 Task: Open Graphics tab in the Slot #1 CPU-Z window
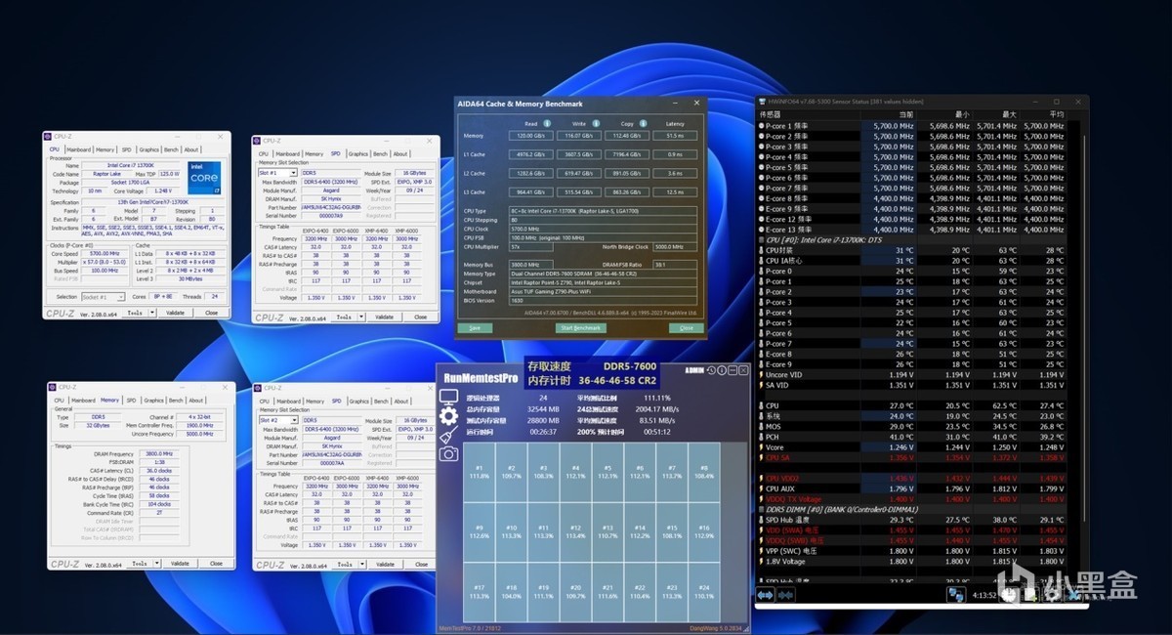coord(358,153)
